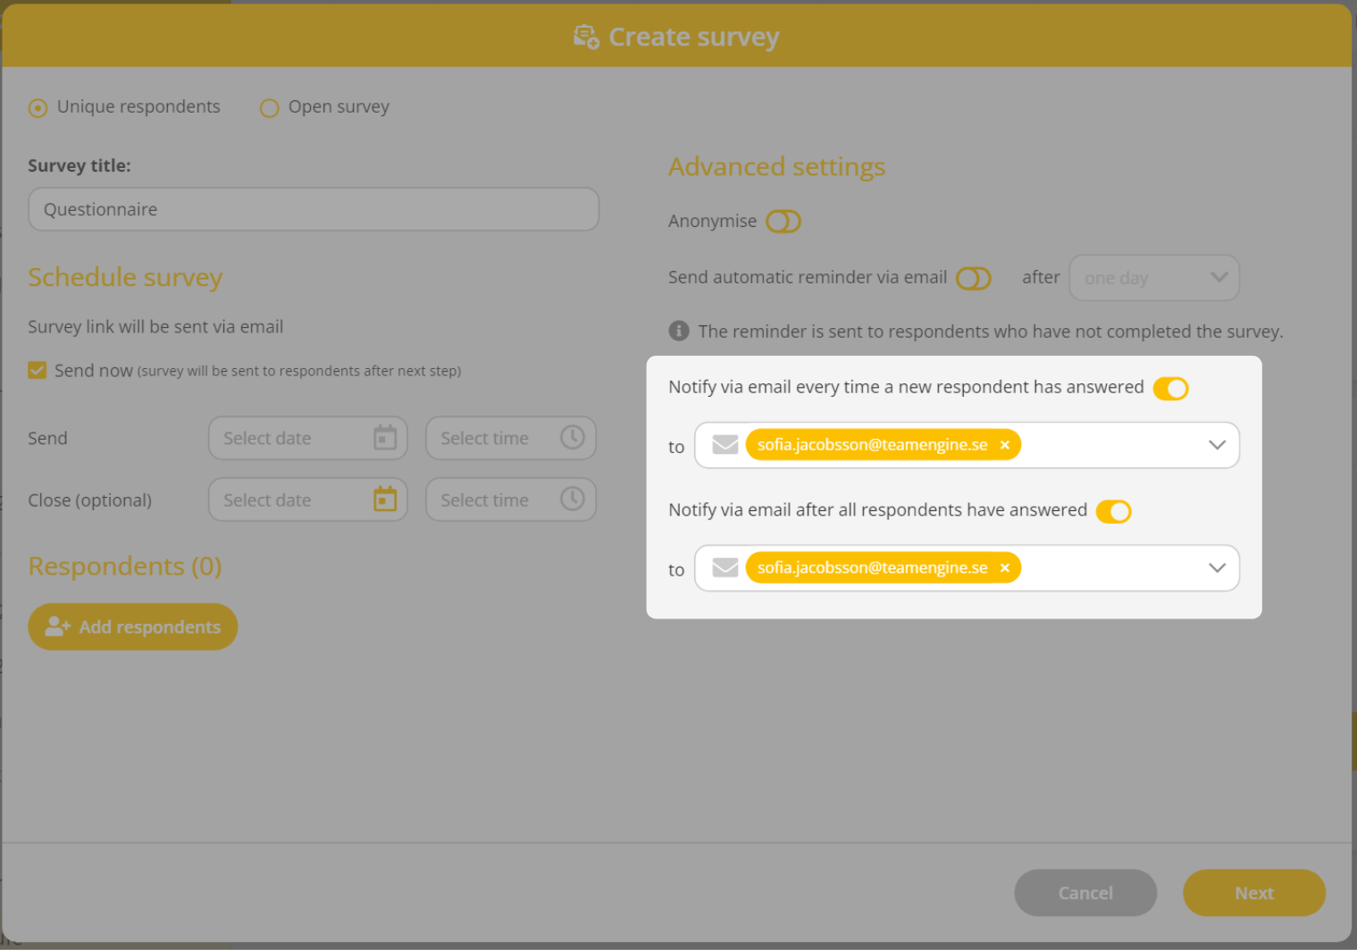Click the info icon beside reminder note

tap(679, 331)
